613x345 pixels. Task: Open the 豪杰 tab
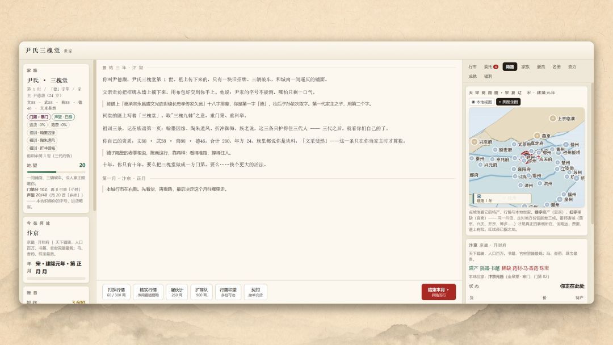pos(541,67)
